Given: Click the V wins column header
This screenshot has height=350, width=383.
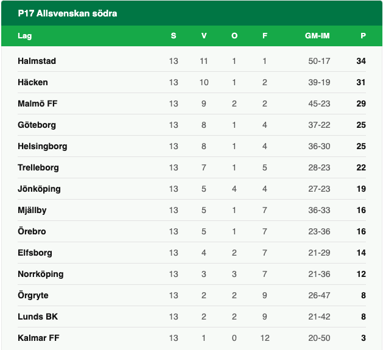Looking at the screenshot, I should [204, 36].
